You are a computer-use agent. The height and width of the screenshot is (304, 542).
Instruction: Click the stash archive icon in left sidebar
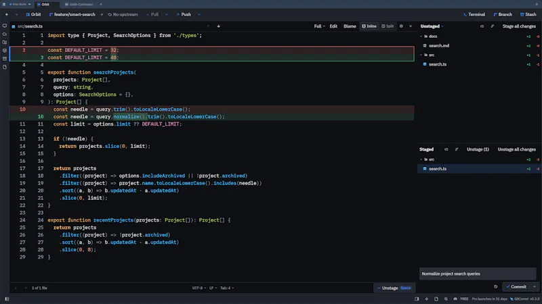tap(5, 59)
